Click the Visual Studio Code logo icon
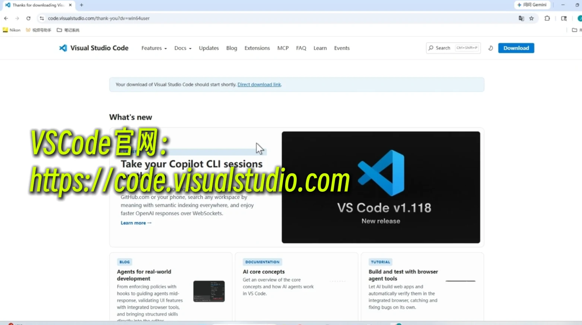Viewport: 582px width, 325px height. tap(63, 48)
